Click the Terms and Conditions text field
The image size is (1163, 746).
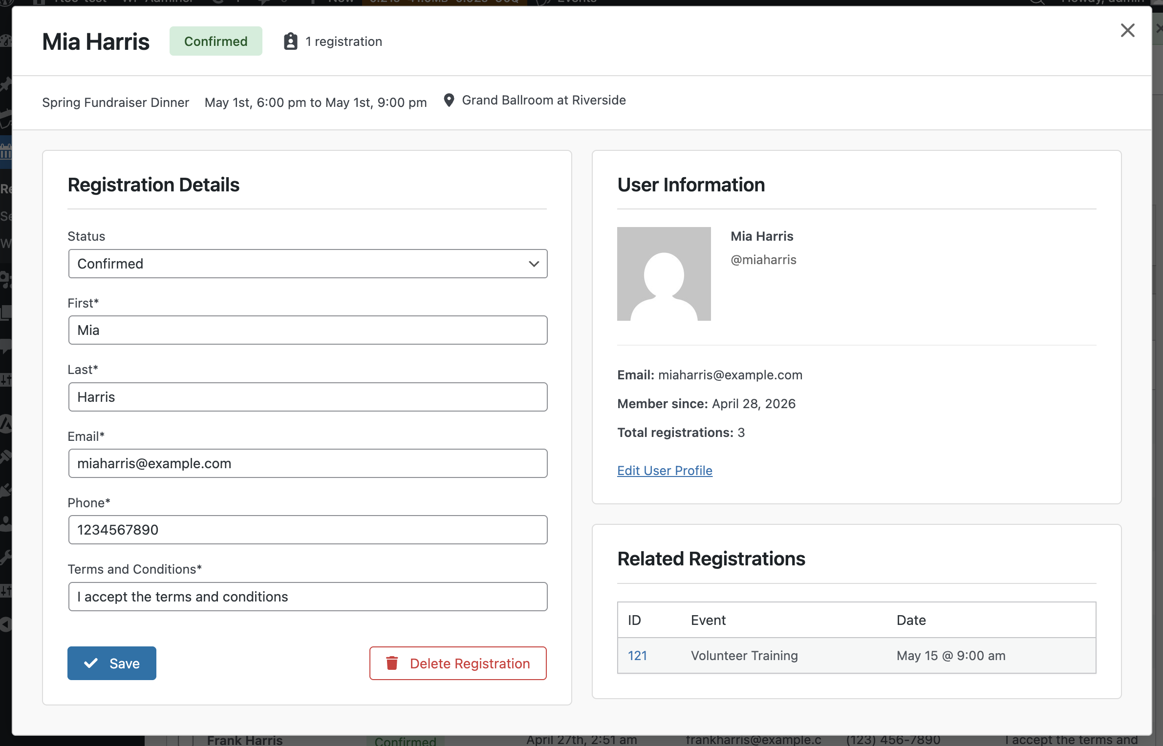307,597
